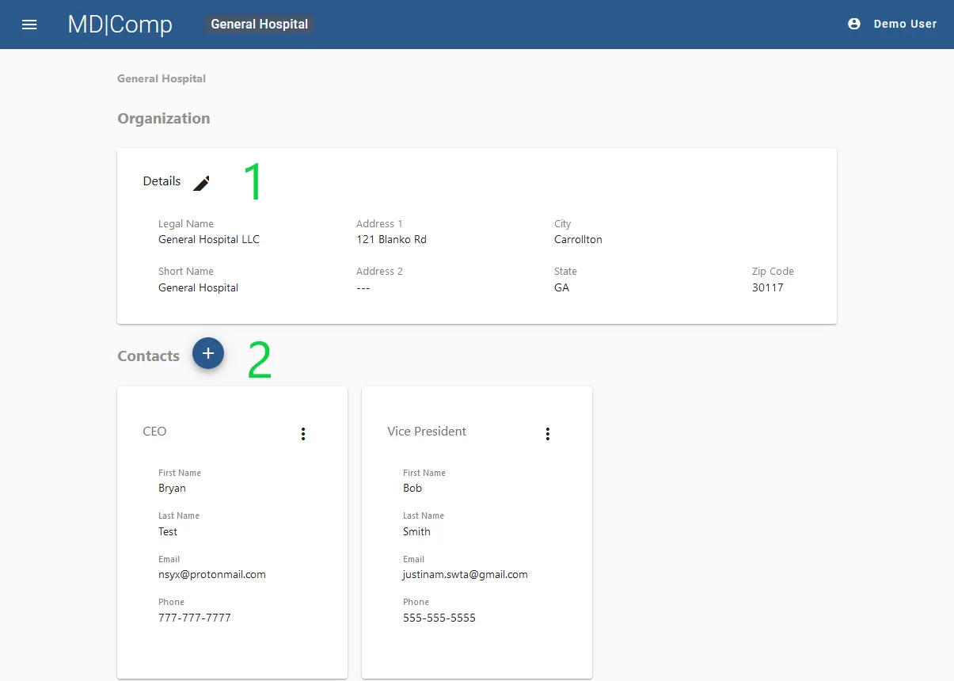The image size is (954, 681).
Task: Add a new contact with the plus icon
Action: click(208, 353)
